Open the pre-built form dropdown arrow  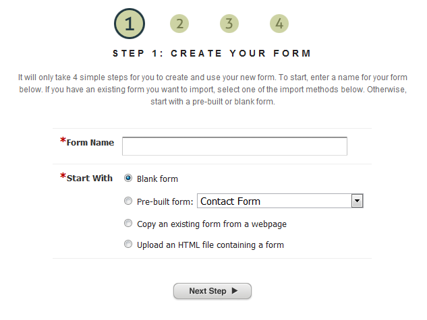click(x=357, y=201)
